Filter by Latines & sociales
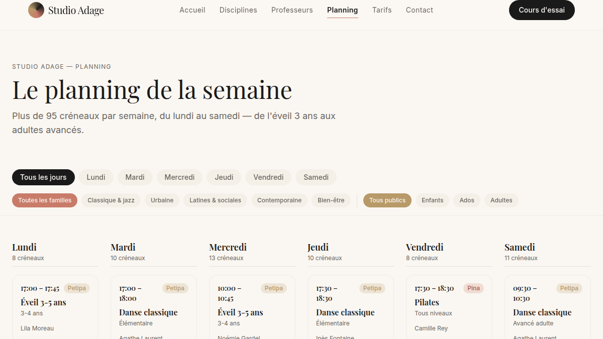The width and height of the screenshot is (603, 339). click(215, 200)
